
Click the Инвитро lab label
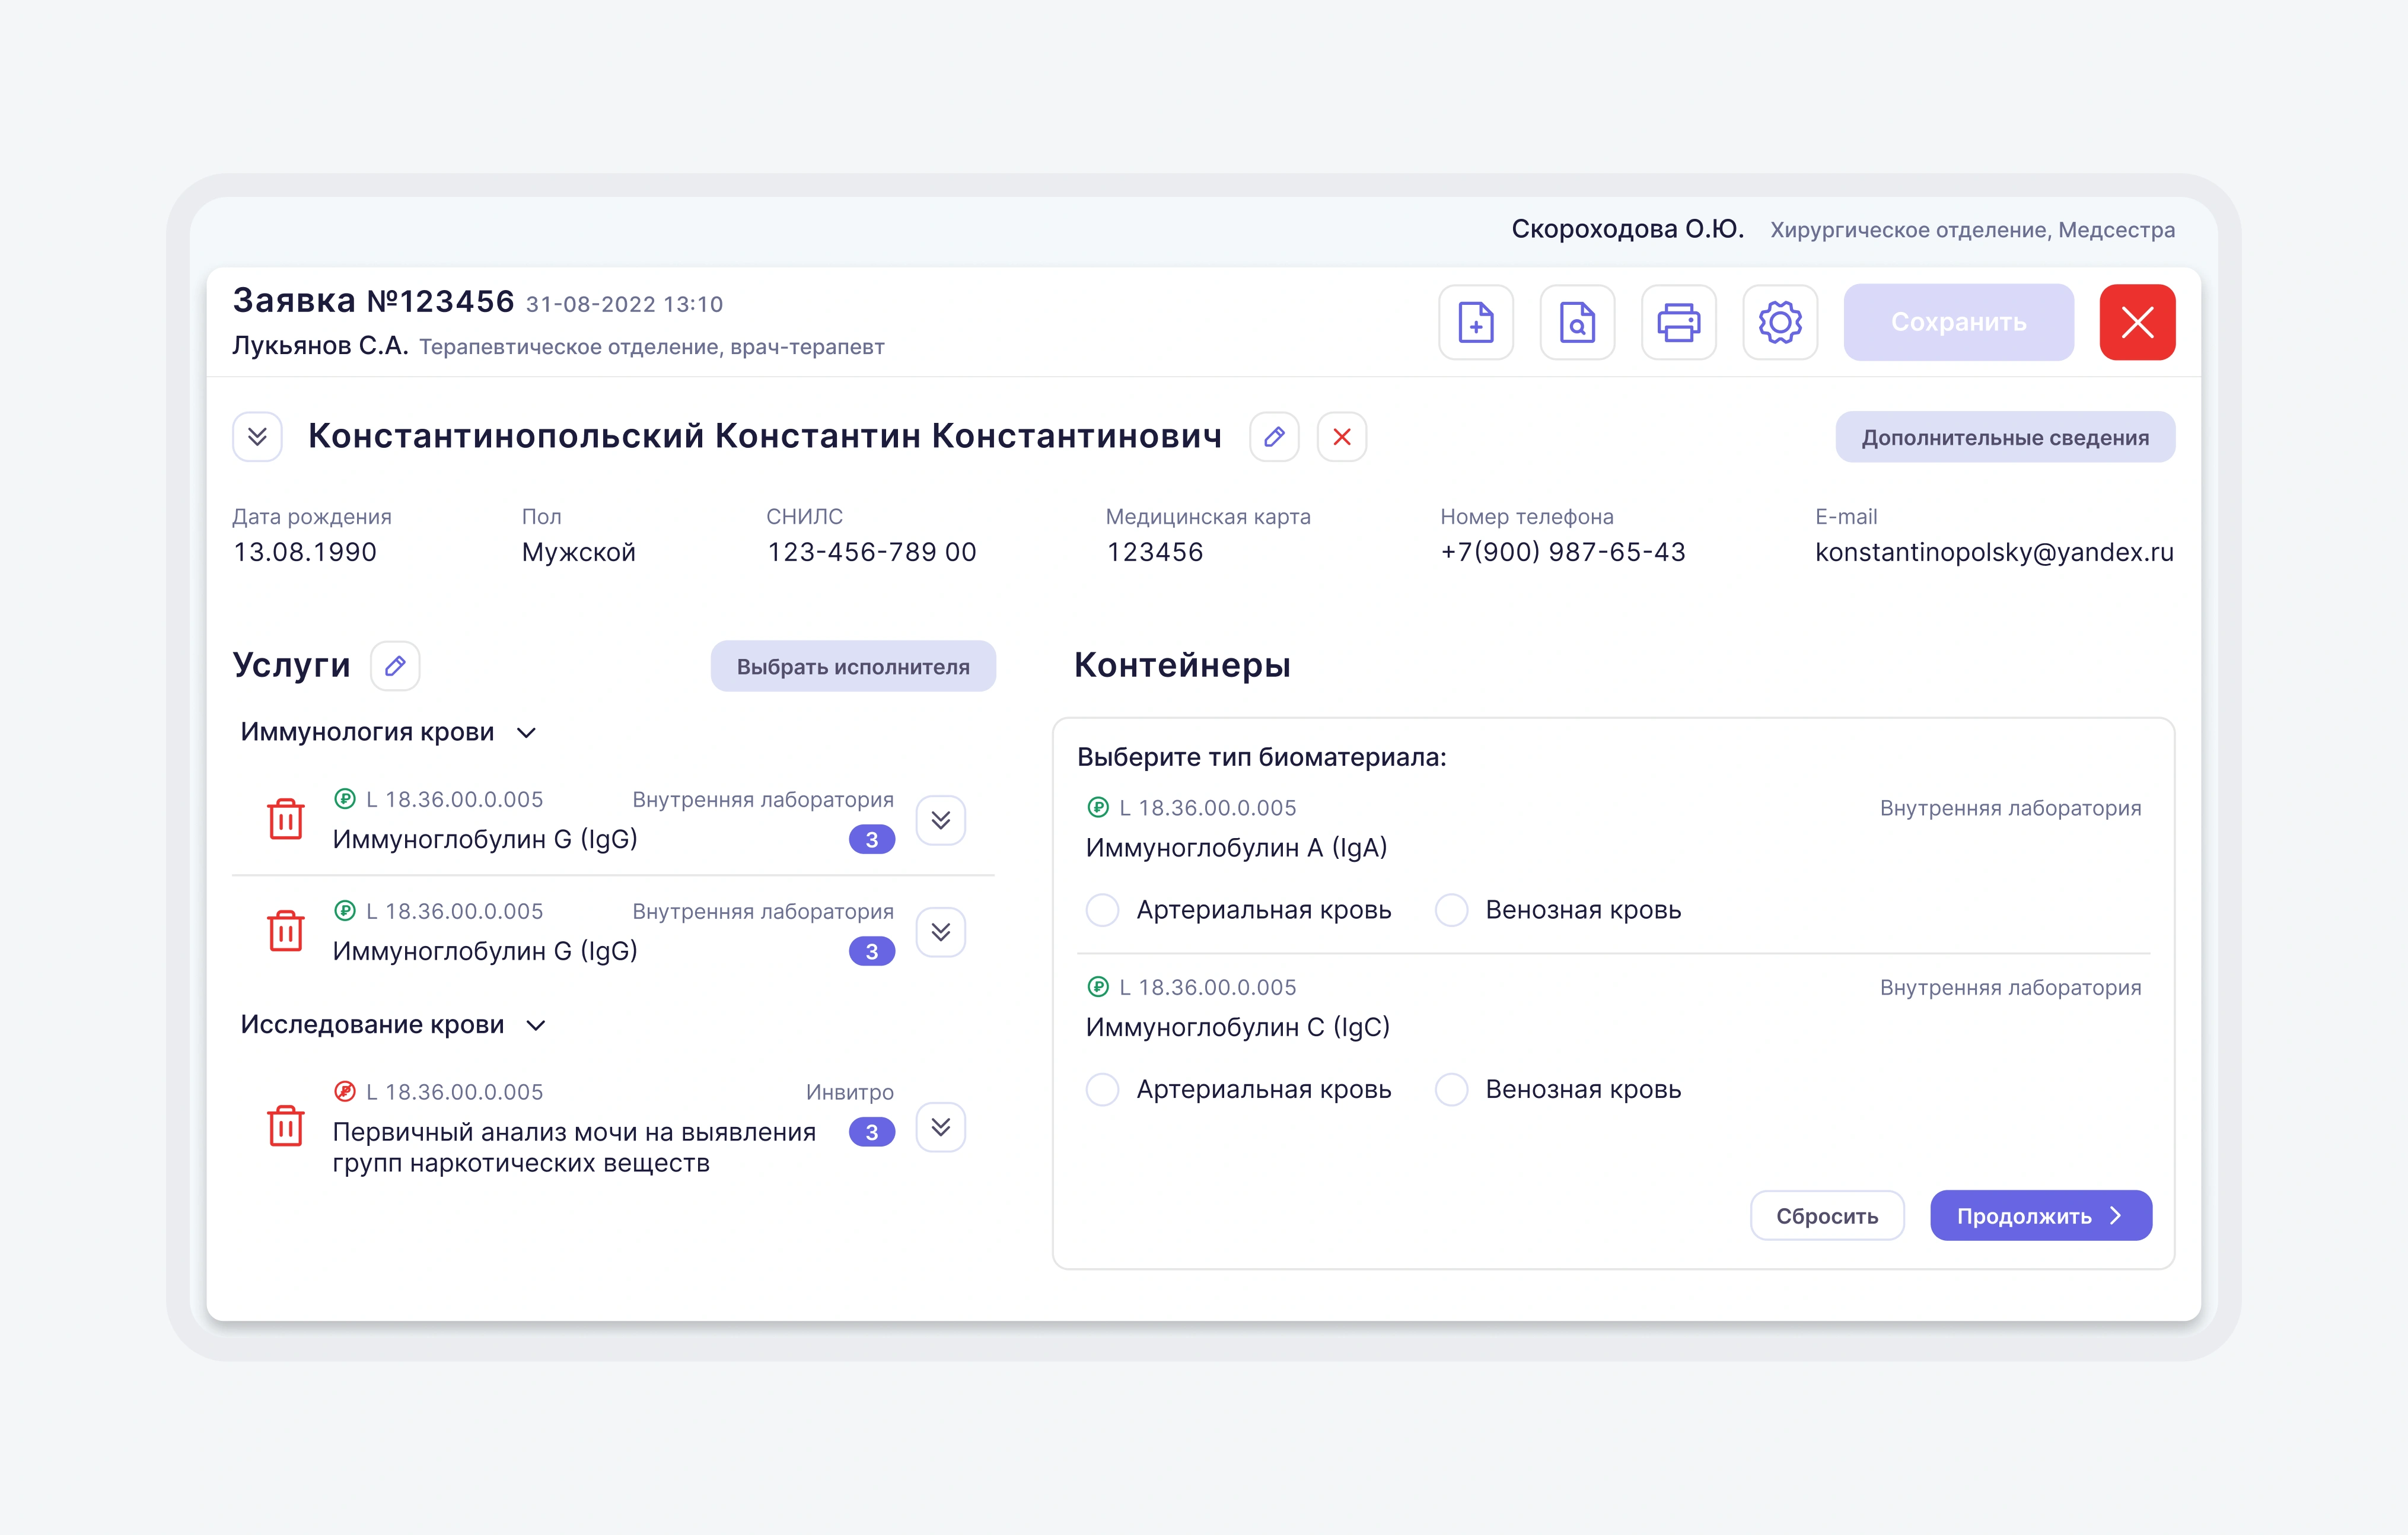[850, 1092]
